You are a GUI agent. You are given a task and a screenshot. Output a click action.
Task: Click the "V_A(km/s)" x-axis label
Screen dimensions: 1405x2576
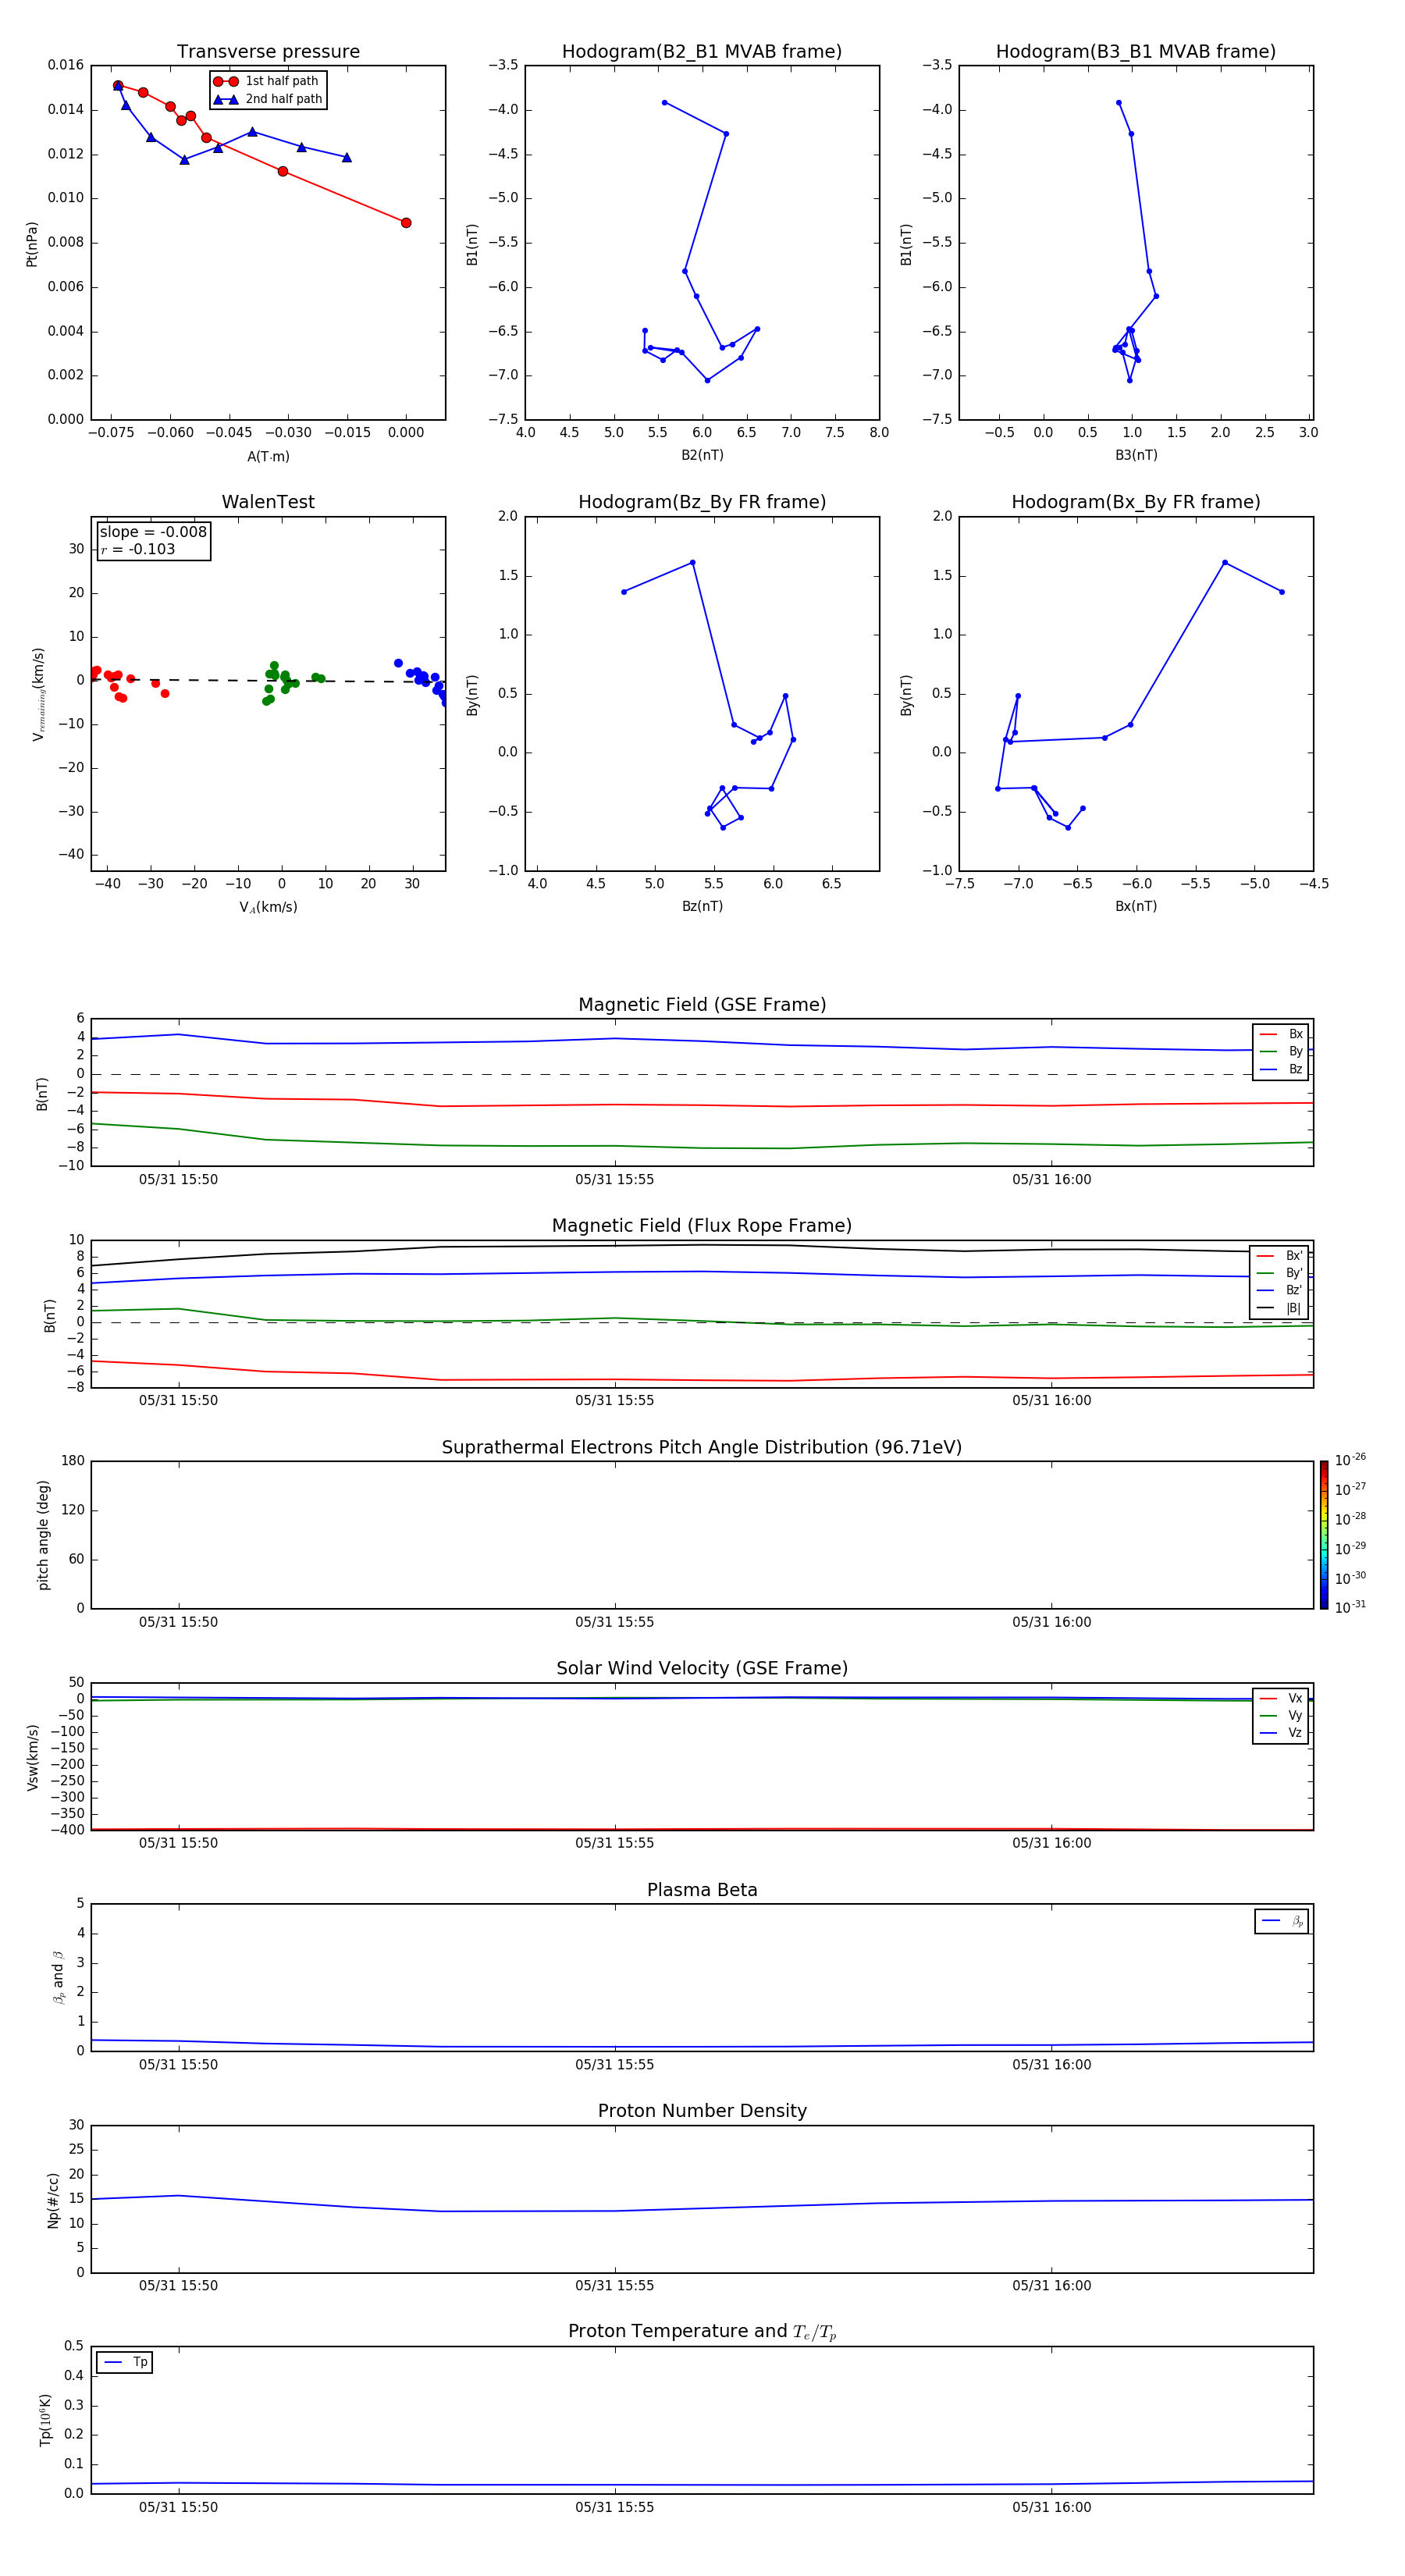click(x=268, y=907)
